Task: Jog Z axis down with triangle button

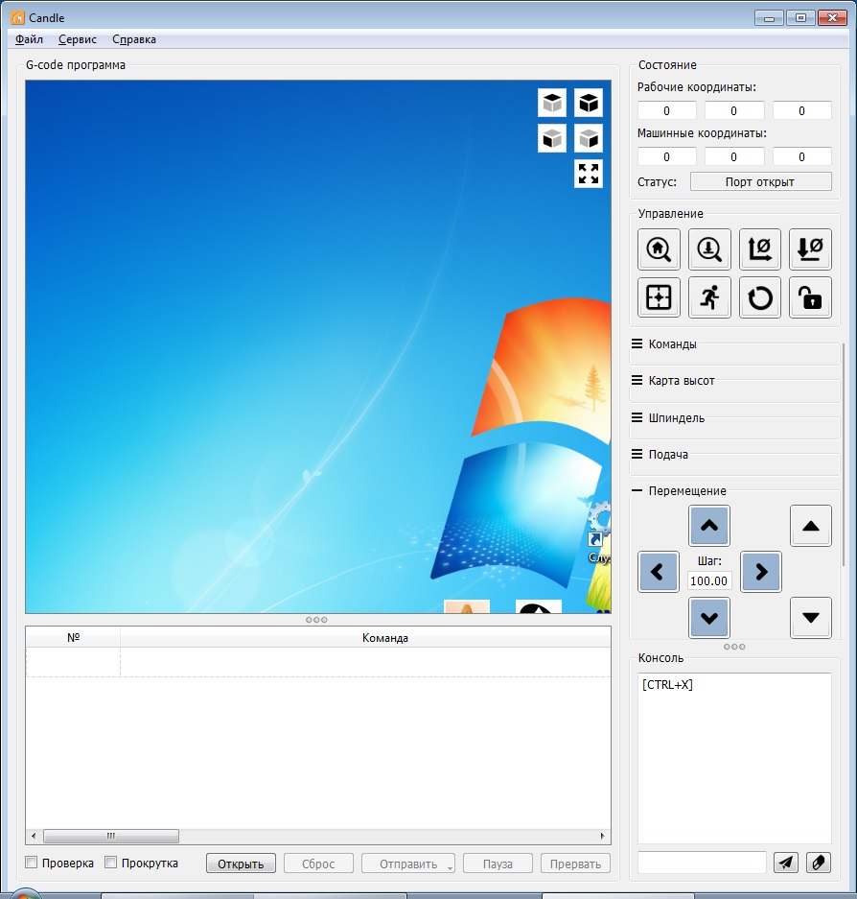Action: coord(811,618)
